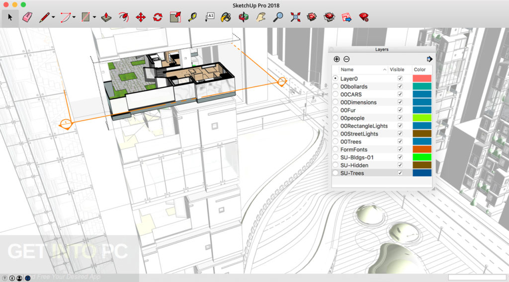Pick the Scale tool
This screenshot has width=509, height=282.
click(175, 17)
